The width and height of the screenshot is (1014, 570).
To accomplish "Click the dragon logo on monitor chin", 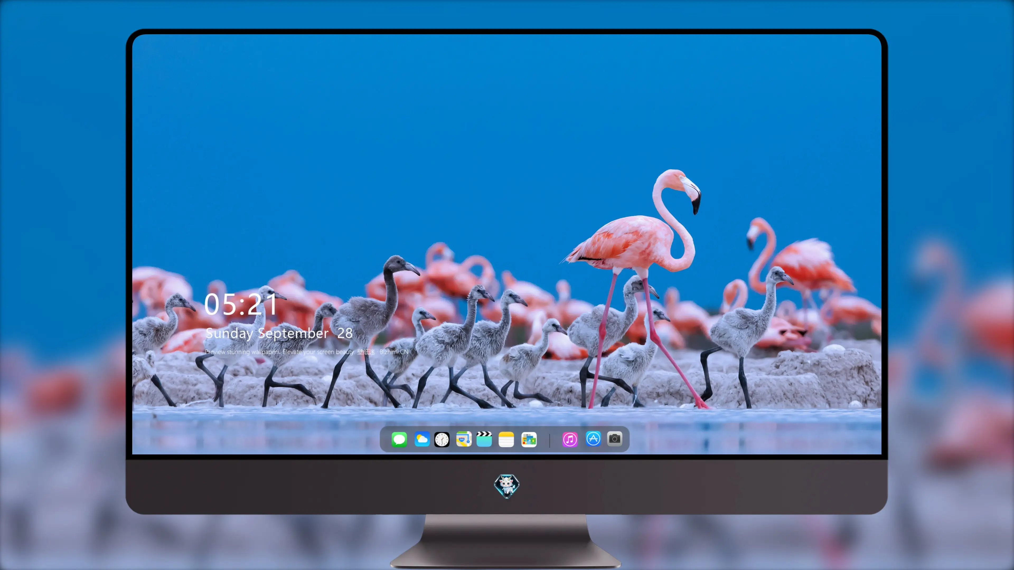I will point(507,486).
